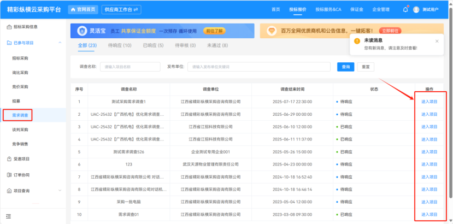This screenshot has width=453, height=224.
Task: Open 竞价采购 in sidebar
Action: point(20,87)
